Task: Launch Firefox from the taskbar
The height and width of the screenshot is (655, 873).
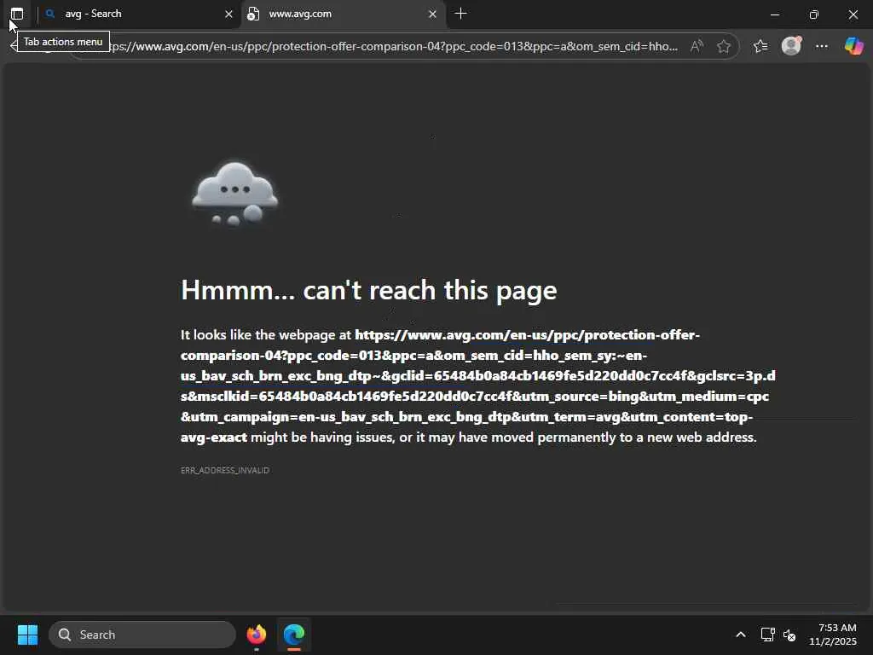Action: [256, 635]
